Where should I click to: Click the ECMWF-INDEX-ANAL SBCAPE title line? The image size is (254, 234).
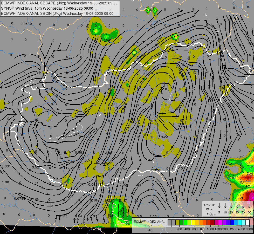59,3
